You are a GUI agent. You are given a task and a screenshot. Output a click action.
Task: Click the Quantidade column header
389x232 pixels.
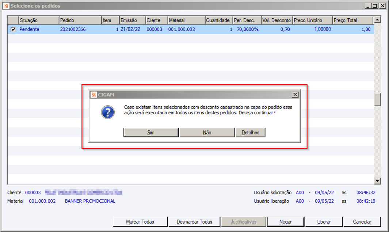[x=219, y=20]
